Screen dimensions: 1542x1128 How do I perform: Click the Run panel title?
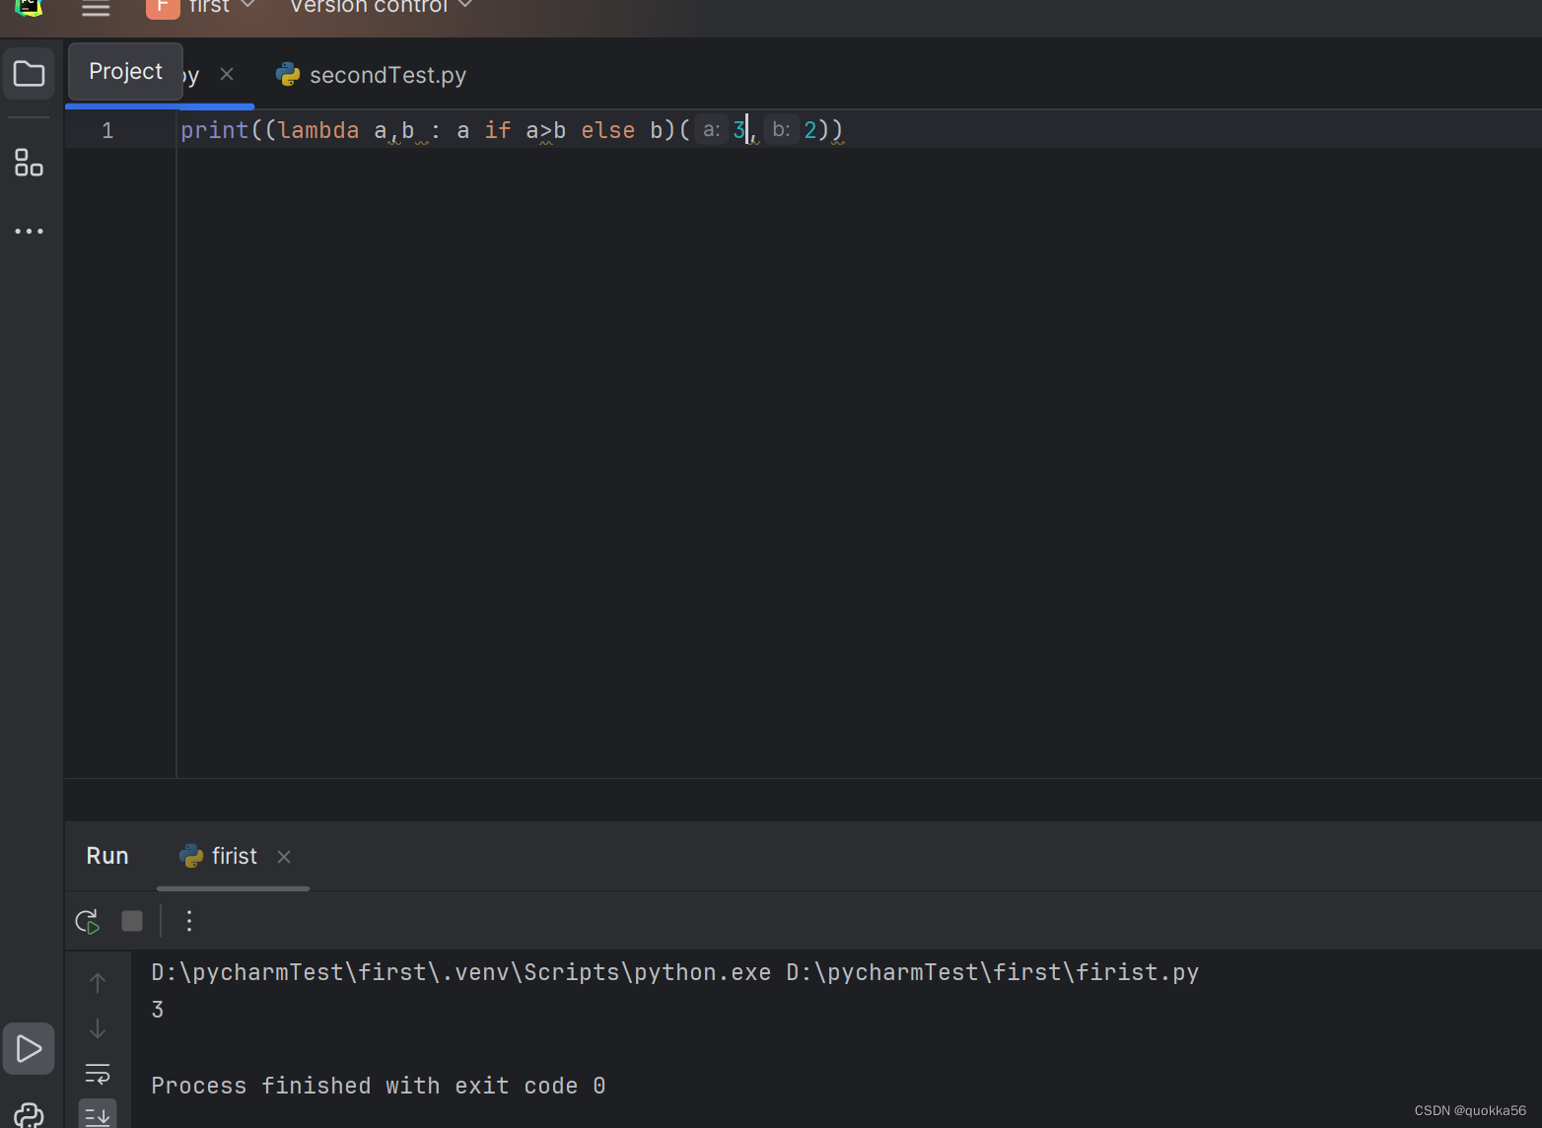(x=107, y=856)
